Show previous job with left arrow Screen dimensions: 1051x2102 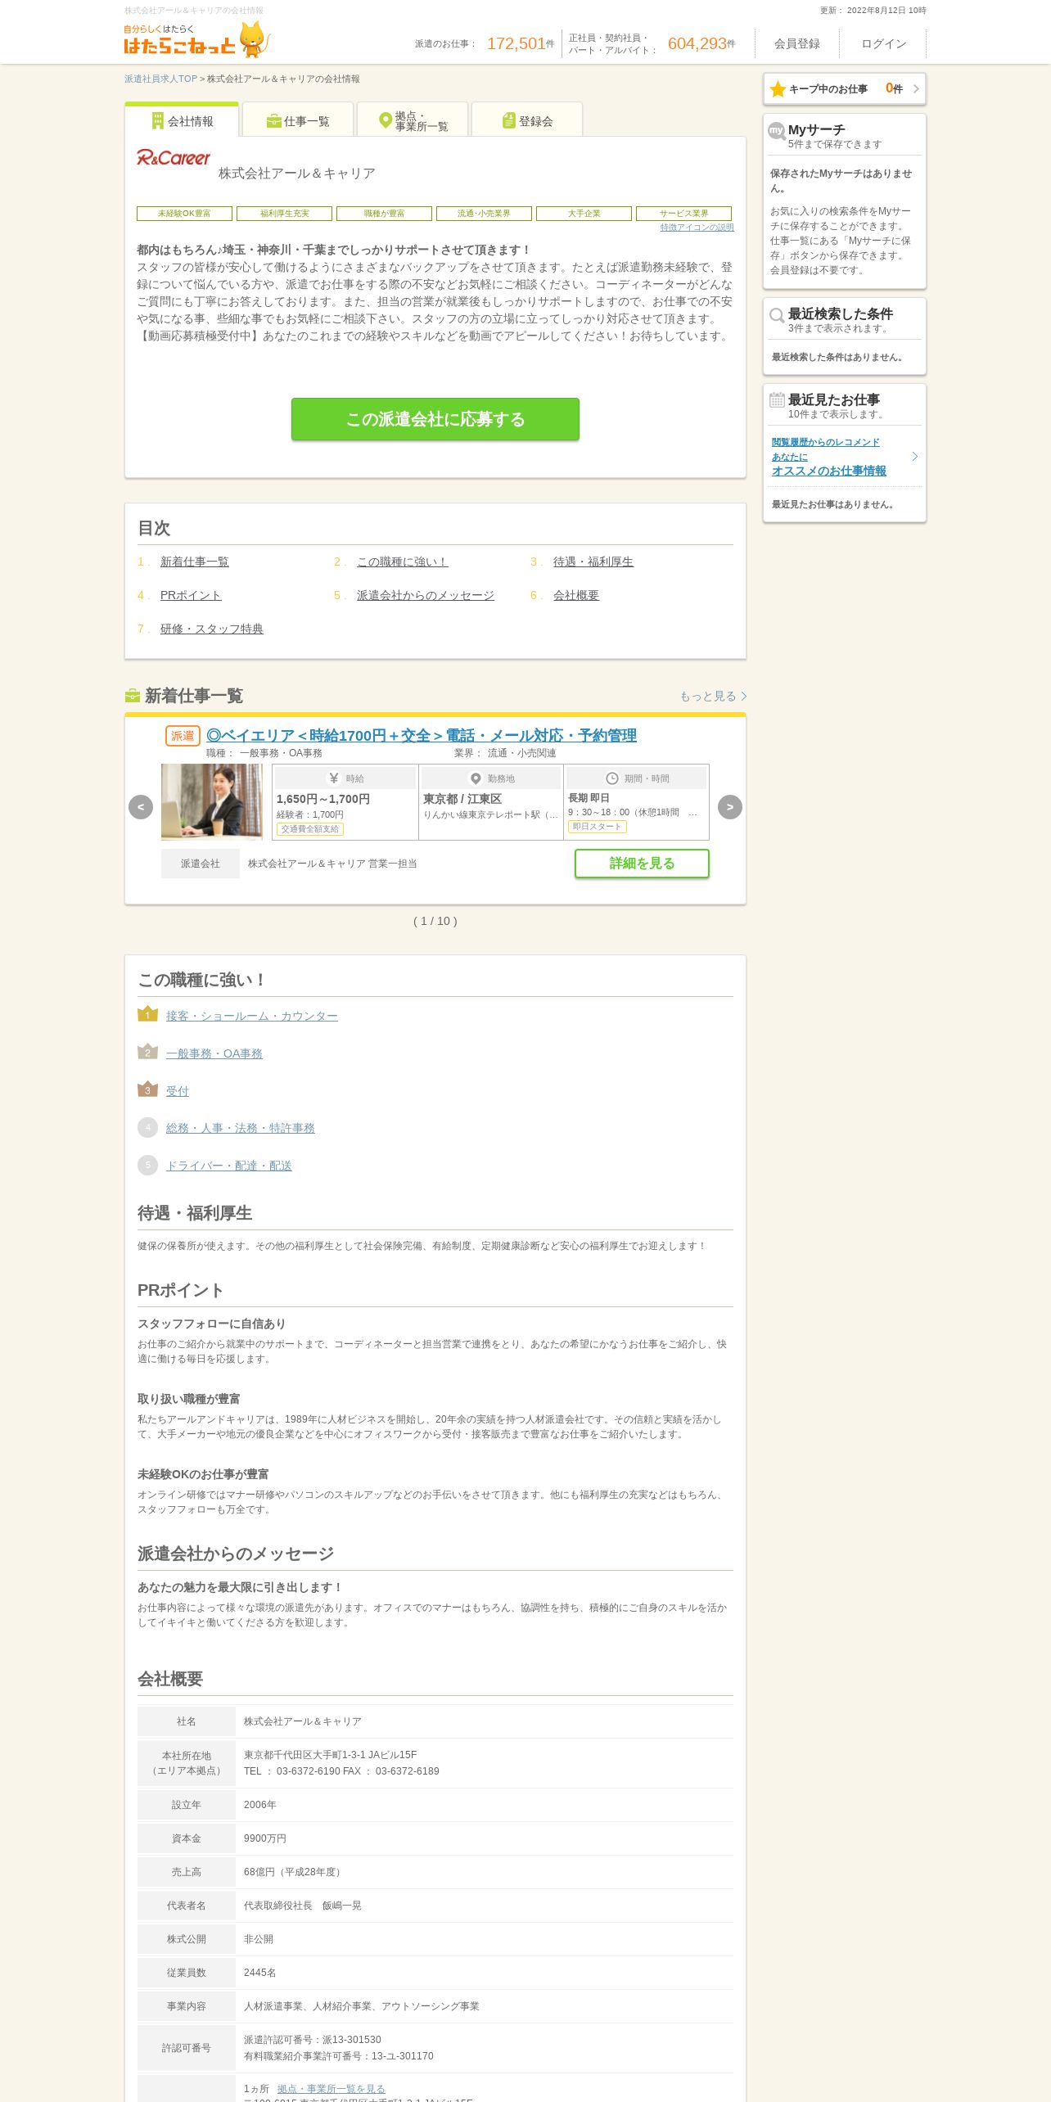pos(141,807)
